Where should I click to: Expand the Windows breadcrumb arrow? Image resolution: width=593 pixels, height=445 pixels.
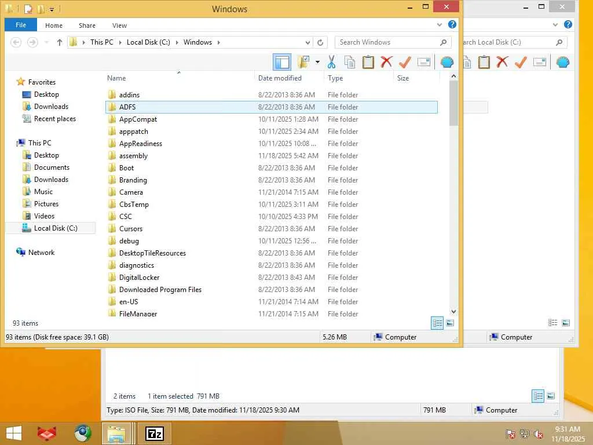click(218, 42)
